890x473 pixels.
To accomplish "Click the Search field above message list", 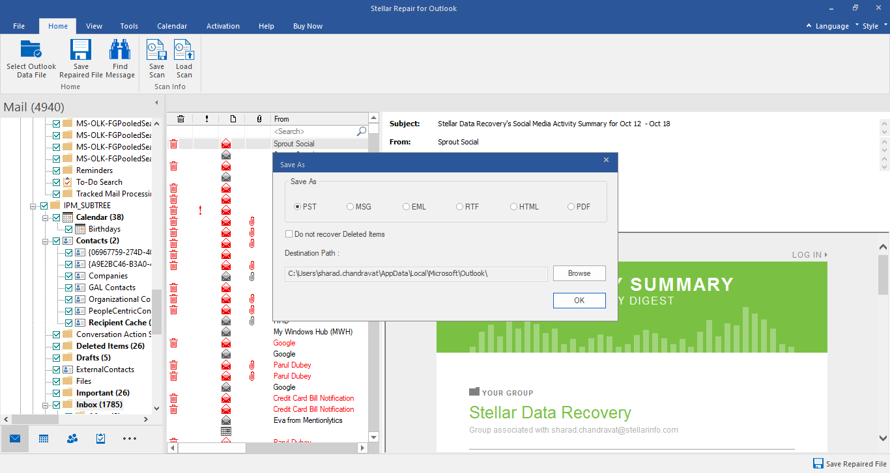I will tap(319, 131).
